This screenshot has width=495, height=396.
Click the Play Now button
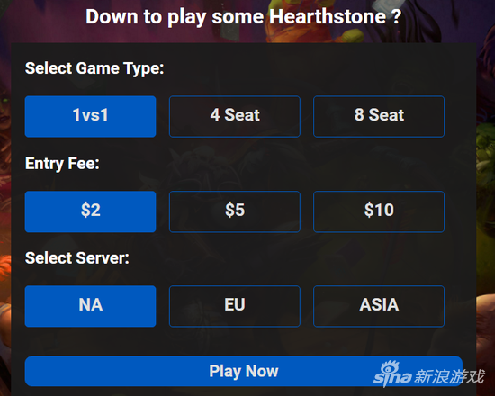coord(243,371)
